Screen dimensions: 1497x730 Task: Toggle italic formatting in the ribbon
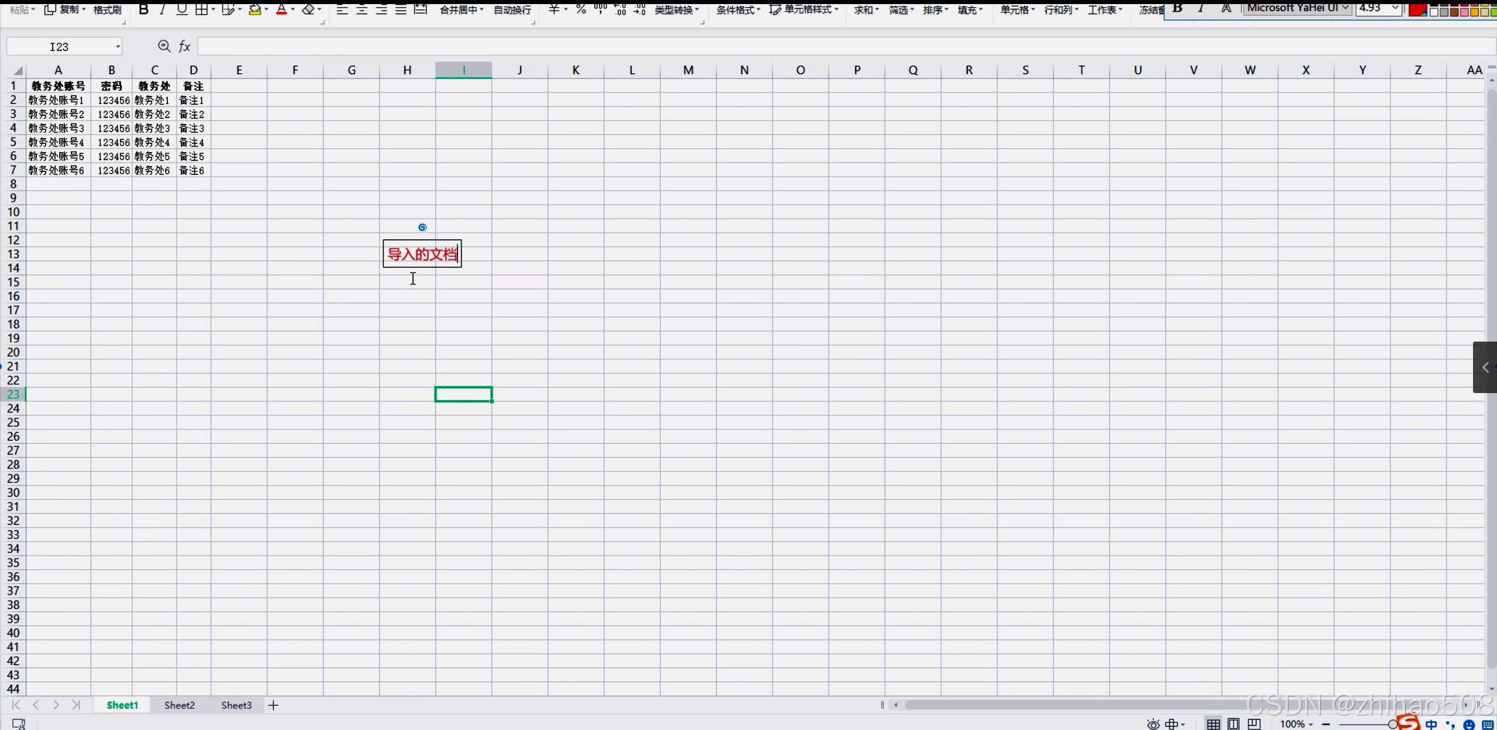[x=162, y=9]
